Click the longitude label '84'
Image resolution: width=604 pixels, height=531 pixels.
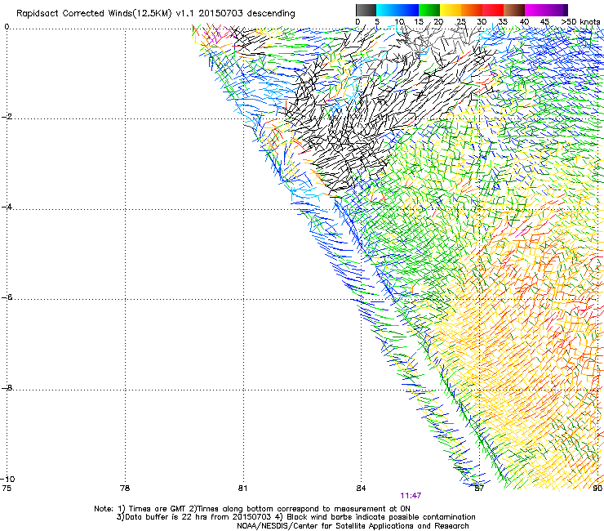coord(361,489)
